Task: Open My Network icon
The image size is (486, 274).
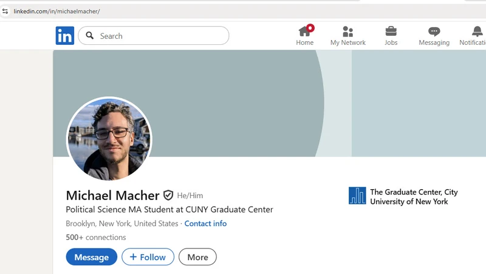Action: click(x=347, y=32)
